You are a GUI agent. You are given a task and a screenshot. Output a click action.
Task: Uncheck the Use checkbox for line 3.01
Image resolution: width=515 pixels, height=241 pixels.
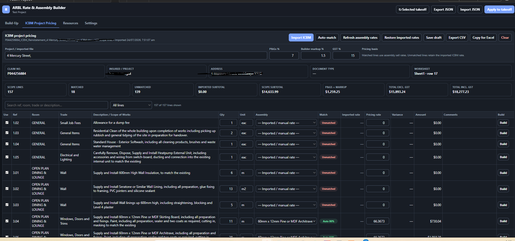pyautogui.click(x=7, y=173)
